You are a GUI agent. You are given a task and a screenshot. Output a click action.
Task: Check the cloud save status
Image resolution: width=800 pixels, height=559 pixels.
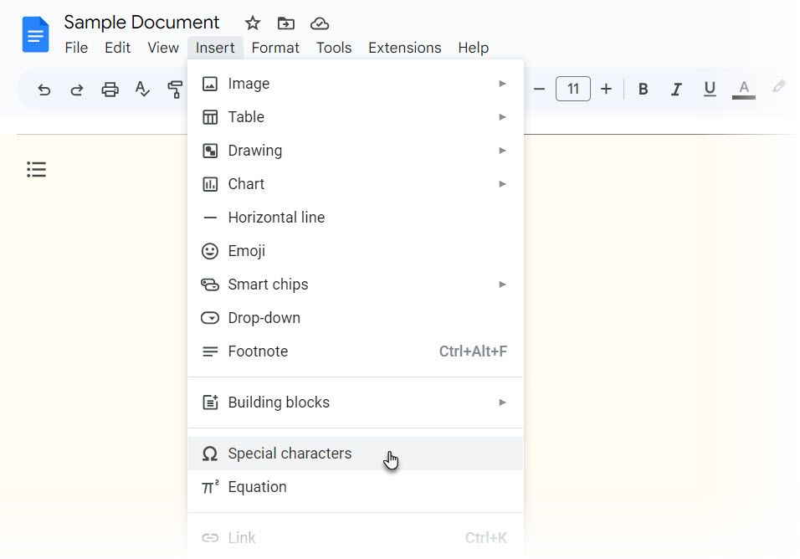point(319,23)
